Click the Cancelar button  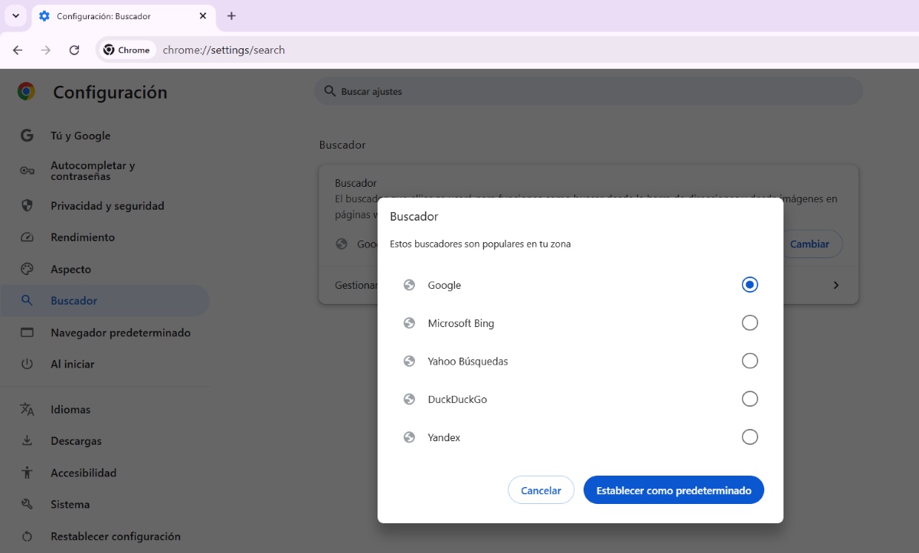click(x=541, y=490)
